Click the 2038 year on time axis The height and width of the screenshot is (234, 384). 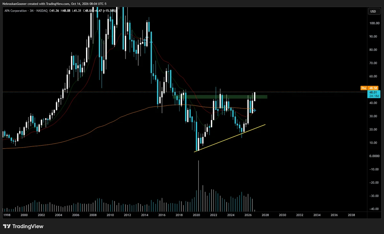point(351,215)
